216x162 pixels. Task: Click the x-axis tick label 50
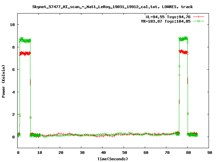tap(125, 153)
